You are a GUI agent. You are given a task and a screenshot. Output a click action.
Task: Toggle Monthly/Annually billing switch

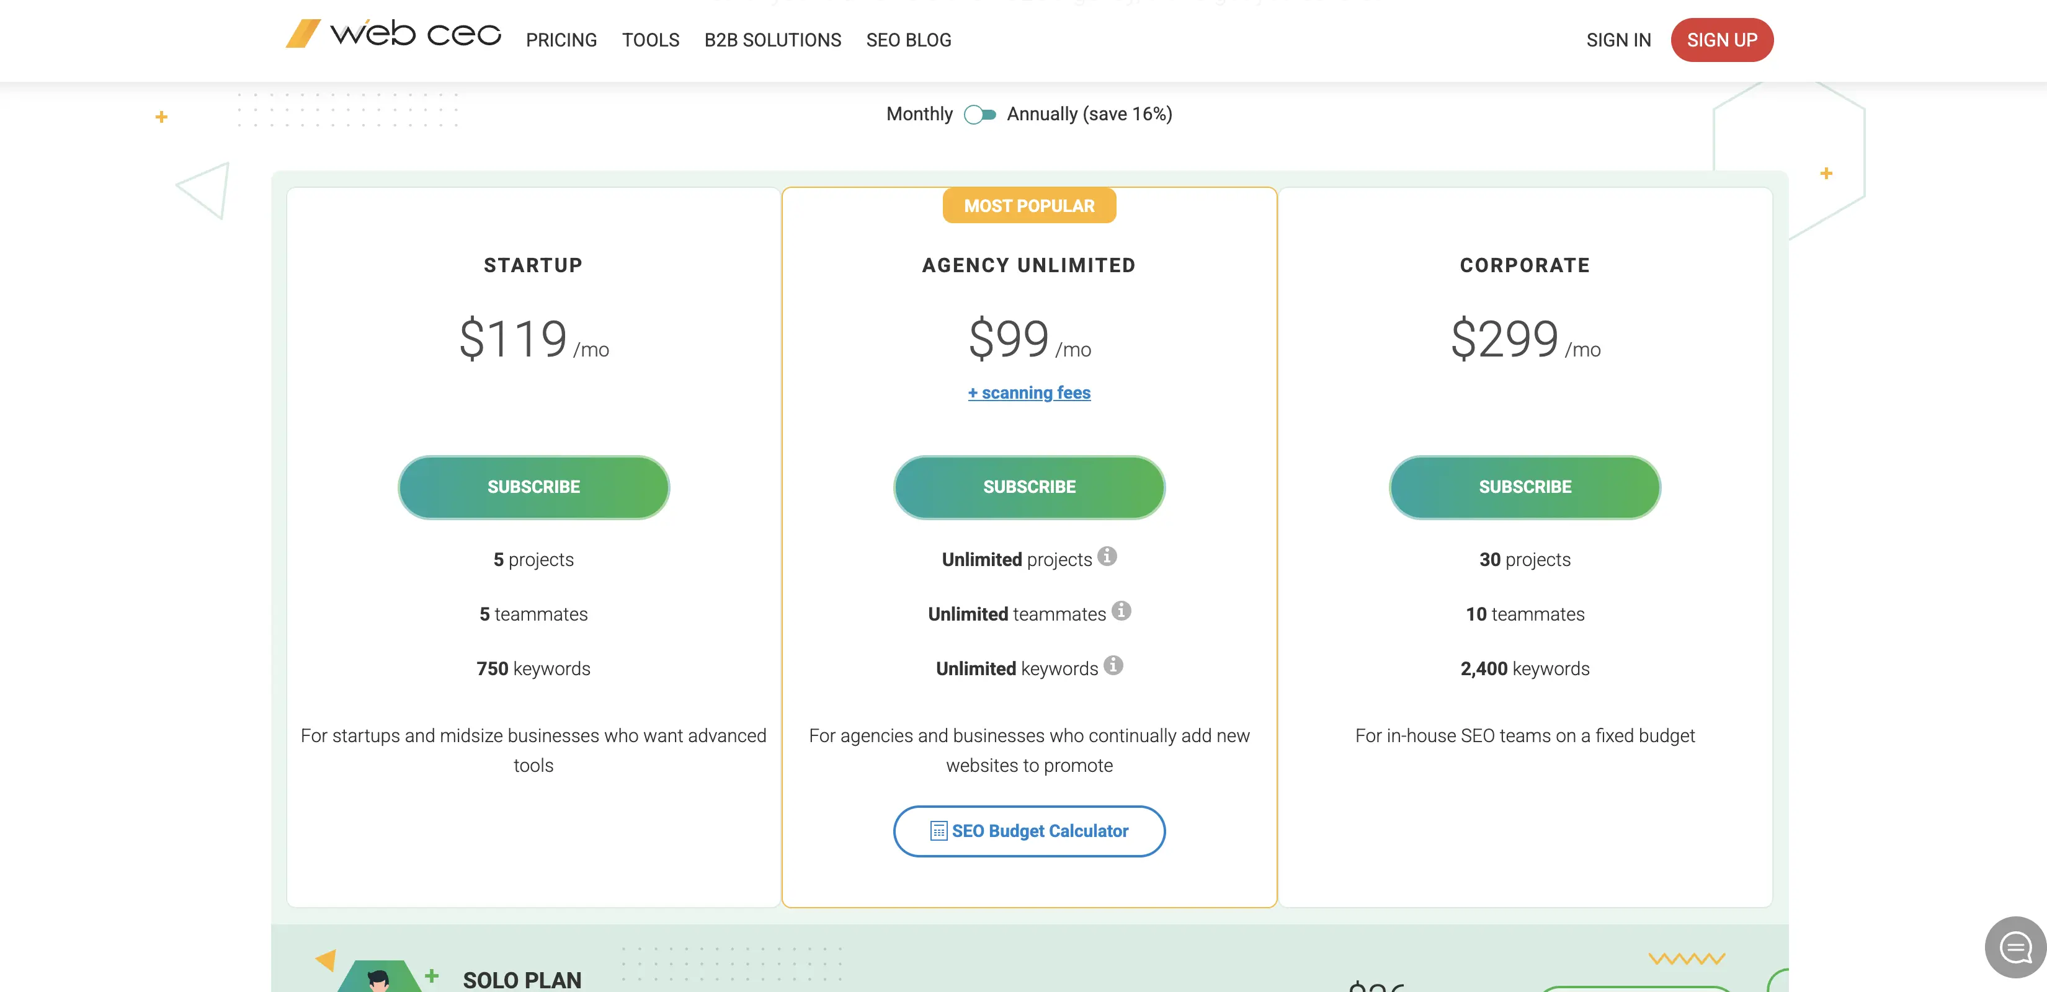pos(980,114)
